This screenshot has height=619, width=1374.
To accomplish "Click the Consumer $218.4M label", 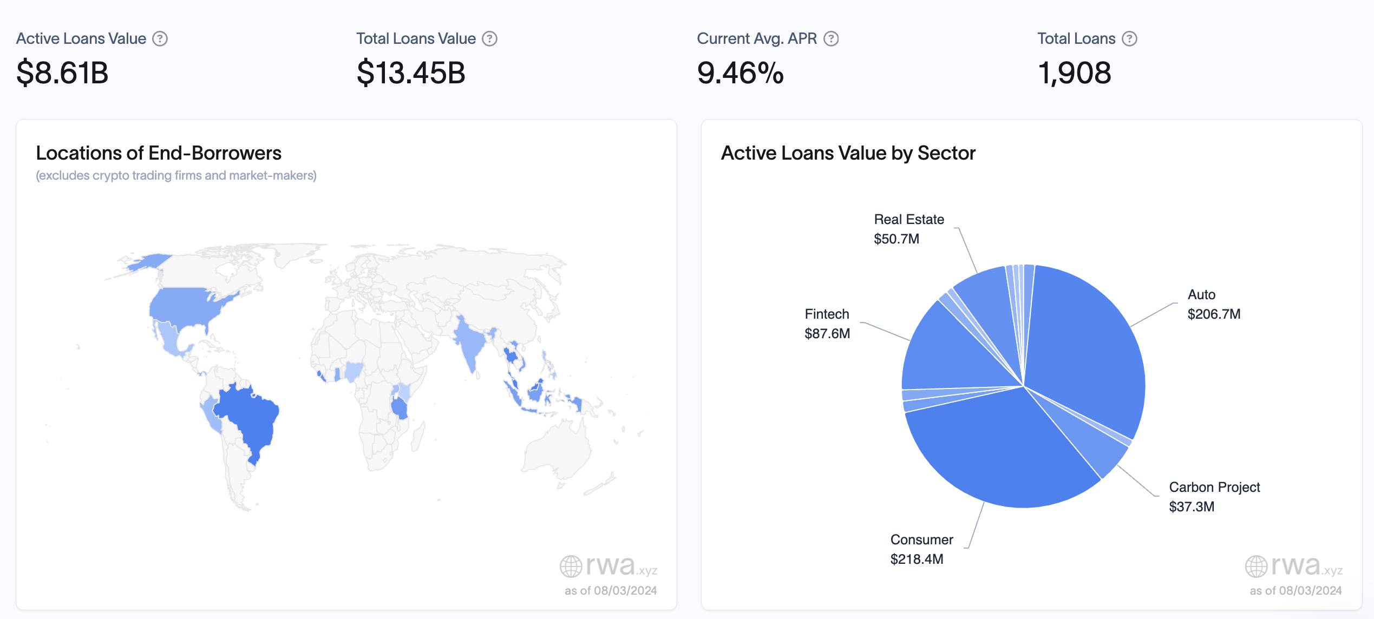I will click(921, 549).
